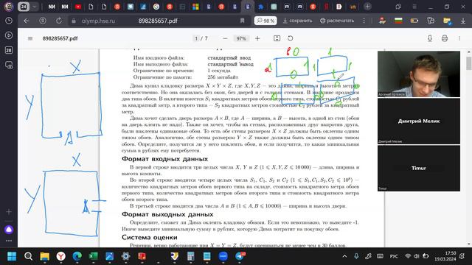This screenshot has width=472, height=265.
Task: Switch to the first NN tab
Action: (52, 7)
